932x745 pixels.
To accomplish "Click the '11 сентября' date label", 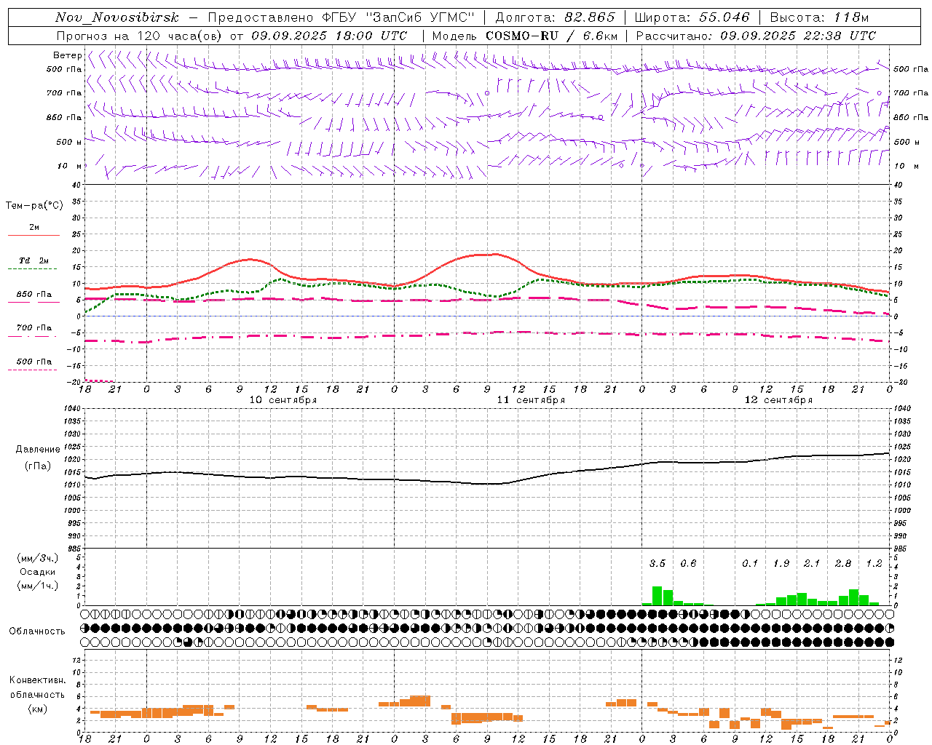I will pos(531,400).
